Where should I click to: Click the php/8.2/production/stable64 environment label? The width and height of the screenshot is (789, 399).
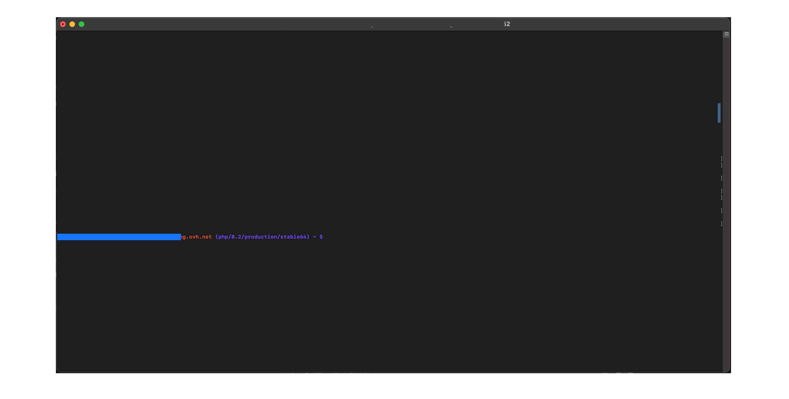click(263, 237)
